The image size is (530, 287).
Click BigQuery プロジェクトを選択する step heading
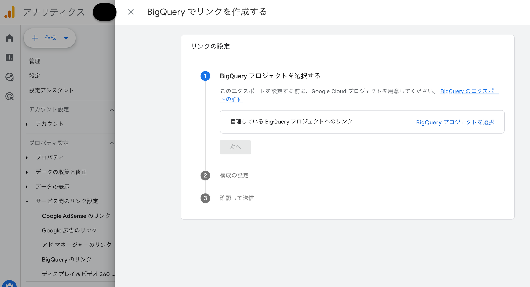270,76
